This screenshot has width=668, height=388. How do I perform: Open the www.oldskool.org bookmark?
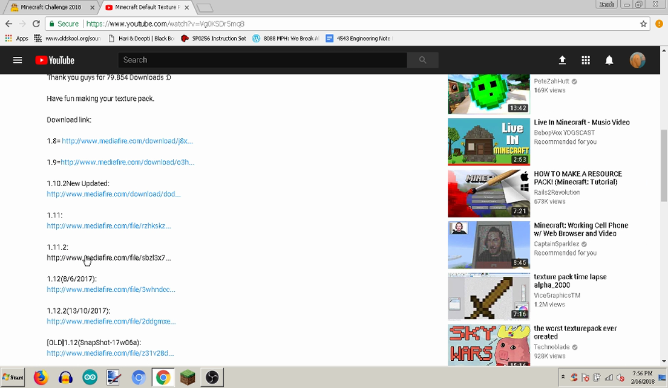pos(67,38)
